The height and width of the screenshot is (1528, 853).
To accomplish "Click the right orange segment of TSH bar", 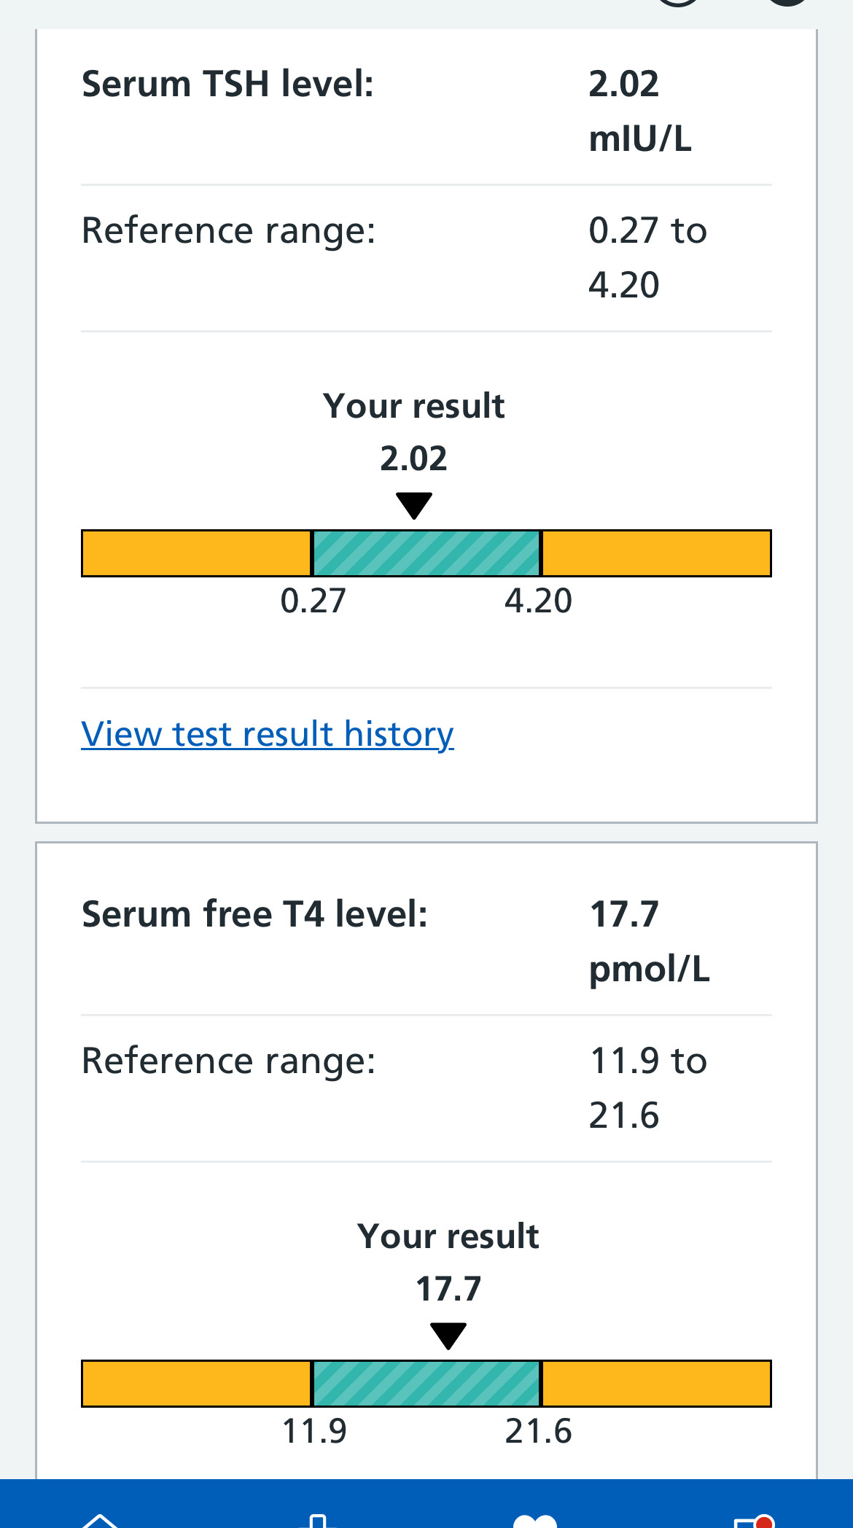I will click(656, 553).
